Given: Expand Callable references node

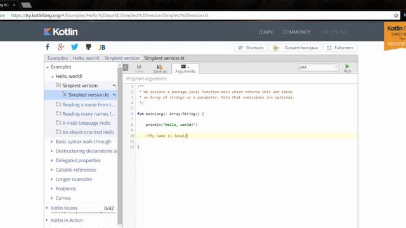Looking at the screenshot, I should (x=51, y=170).
